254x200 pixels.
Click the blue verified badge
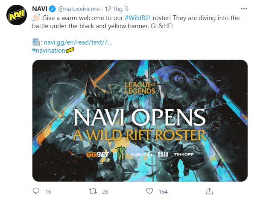point(53,9)
